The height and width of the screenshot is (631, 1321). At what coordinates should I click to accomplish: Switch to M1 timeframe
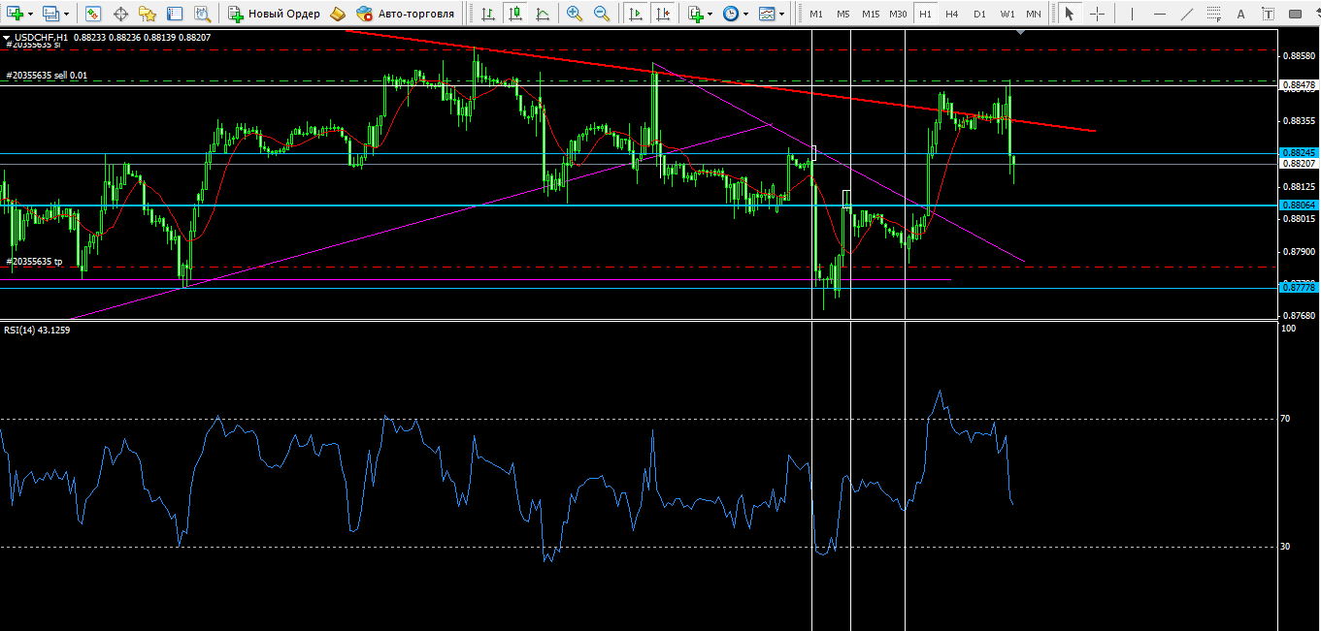tap(816, 14)
